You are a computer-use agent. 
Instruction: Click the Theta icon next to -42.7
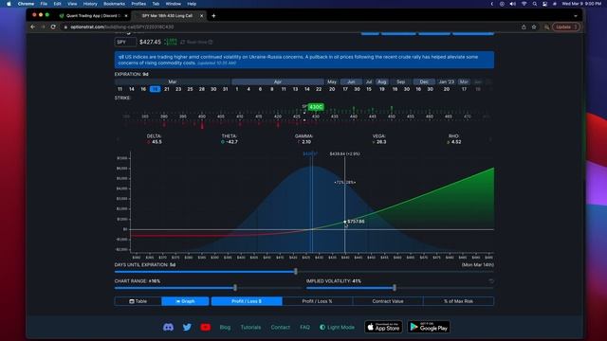tap(223, 142)
